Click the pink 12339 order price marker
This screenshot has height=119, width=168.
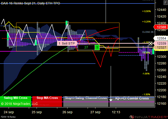160,44
